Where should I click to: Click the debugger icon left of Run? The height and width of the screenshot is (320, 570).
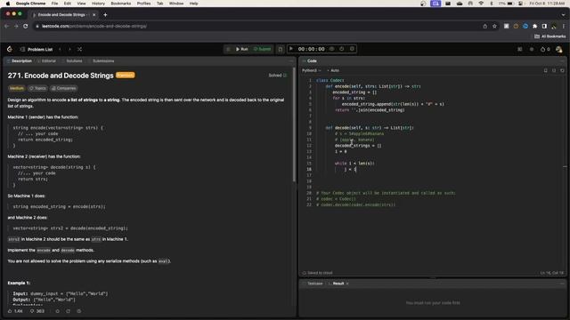pyautogui.click(x=228, y=49)
